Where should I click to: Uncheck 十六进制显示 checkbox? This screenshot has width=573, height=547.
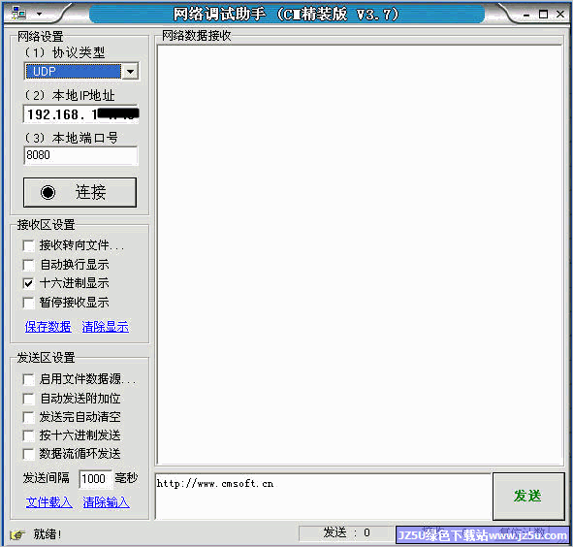click(28, 283)
